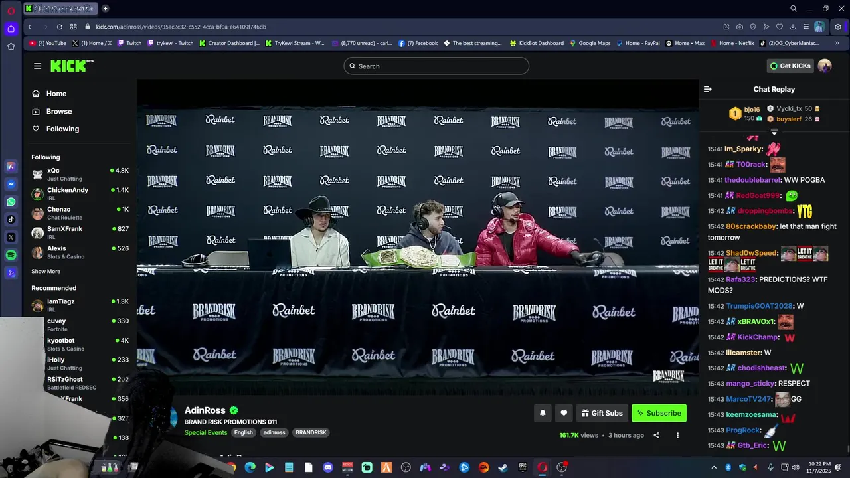Open Opera easy setup sliders icon
Viewport: 850px width, 478px height.
pyautogui.click(x=806, y=27)
